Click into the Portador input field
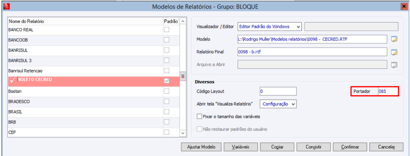The image size is (410, 156). (387, 91)
